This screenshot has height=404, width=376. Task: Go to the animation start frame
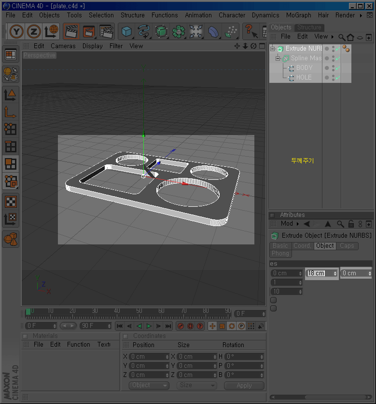(x=120, y=326)
